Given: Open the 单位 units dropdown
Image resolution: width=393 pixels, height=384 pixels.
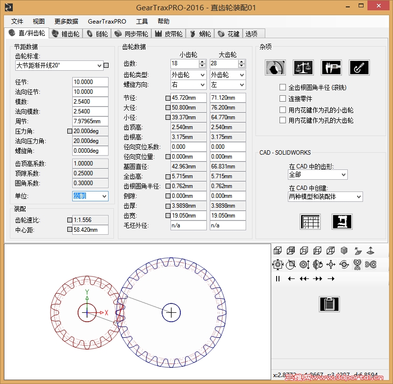Looking at the screenshot, I should (104, 196).
